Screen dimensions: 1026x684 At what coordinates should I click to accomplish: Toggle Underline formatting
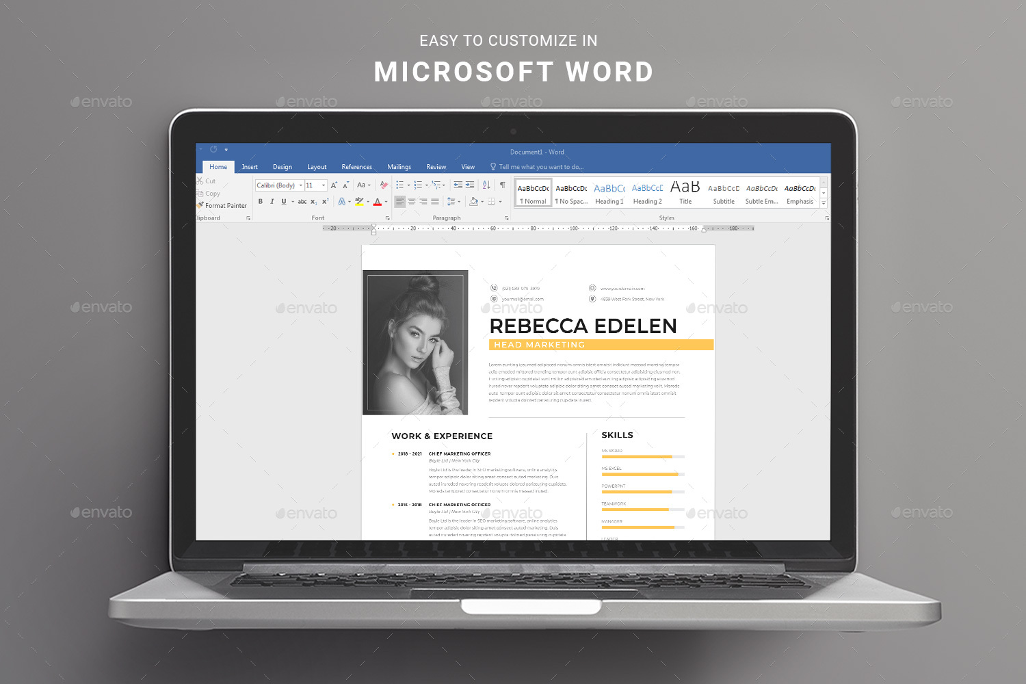(284, 202)
